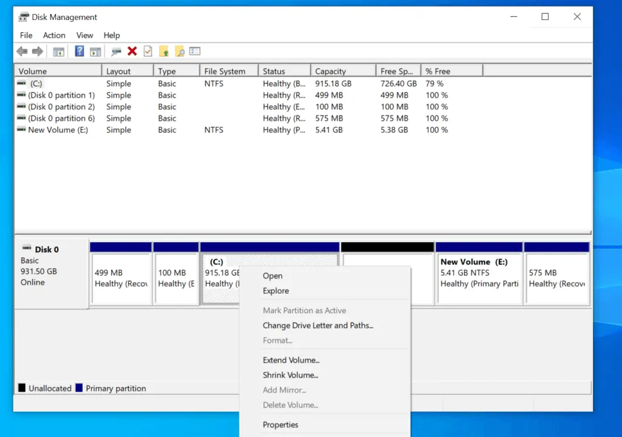Screen dimensions: 622x437
Task: Sort by the % Free column header
Action: (452, 71)
